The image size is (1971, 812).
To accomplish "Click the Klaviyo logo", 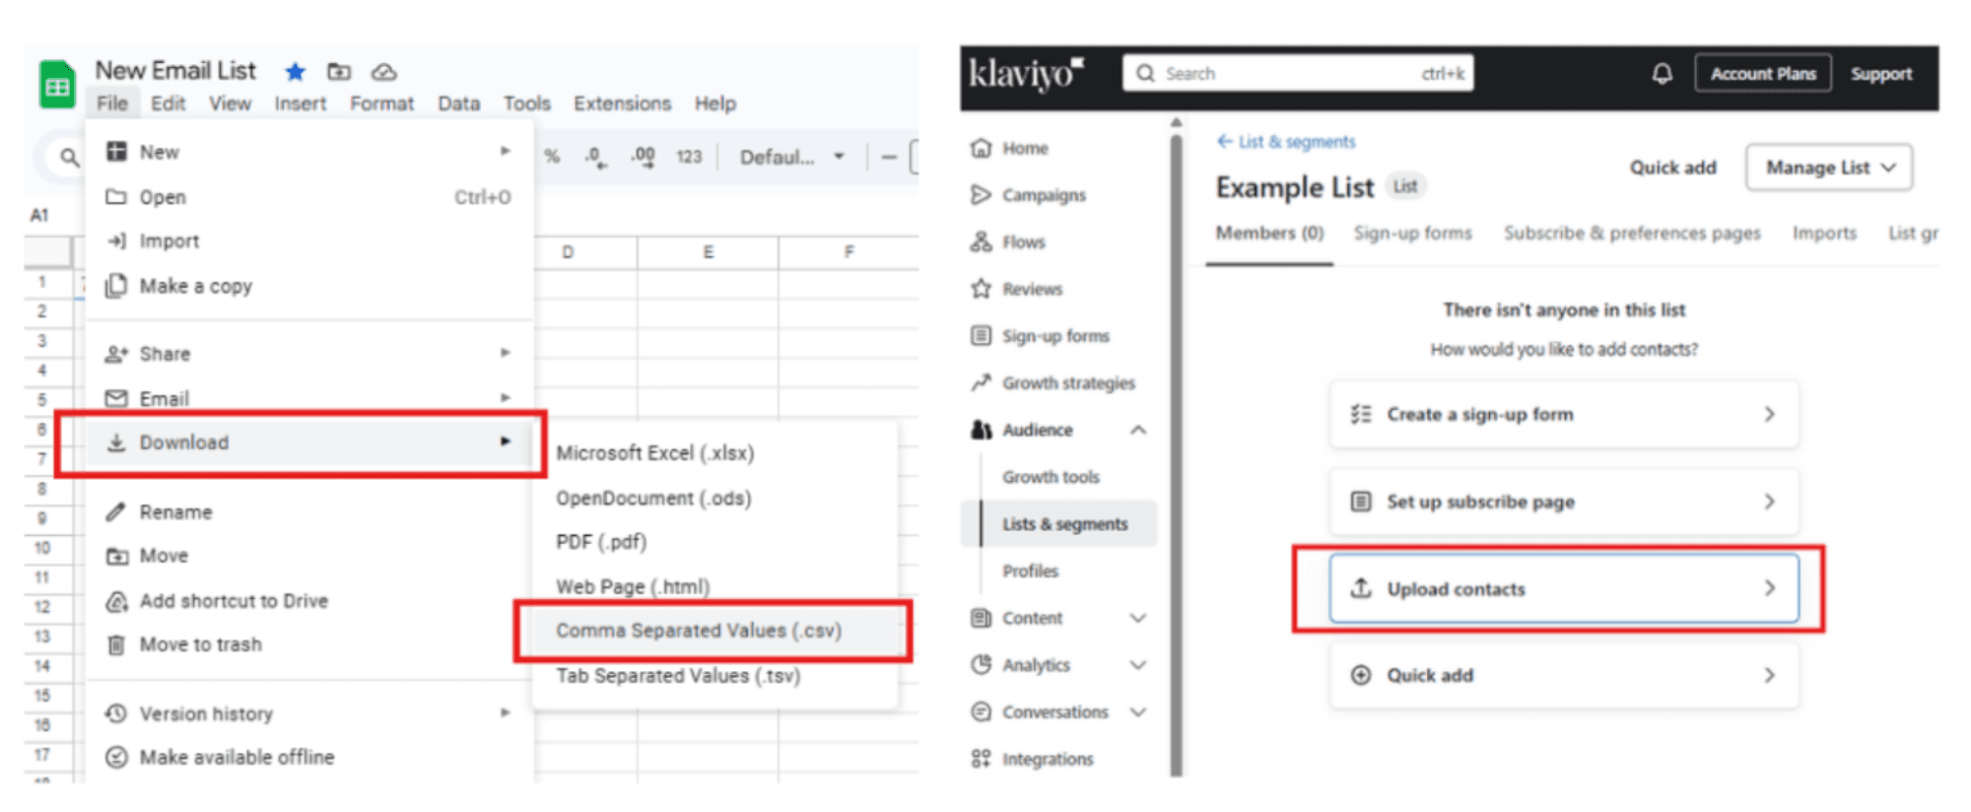I will click(1026, 74).
